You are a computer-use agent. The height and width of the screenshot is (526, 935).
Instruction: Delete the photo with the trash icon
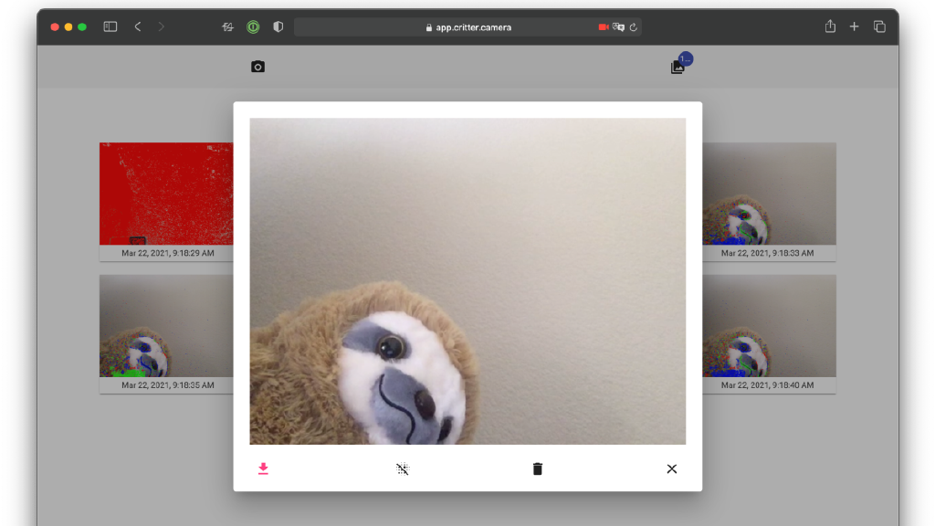coord(538,468)
